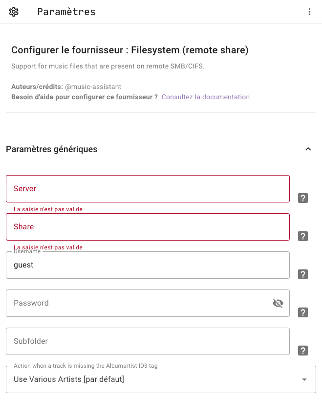Focus the Password input field
Viewport: 322px width, 400px height.
(x=138, y=303)
